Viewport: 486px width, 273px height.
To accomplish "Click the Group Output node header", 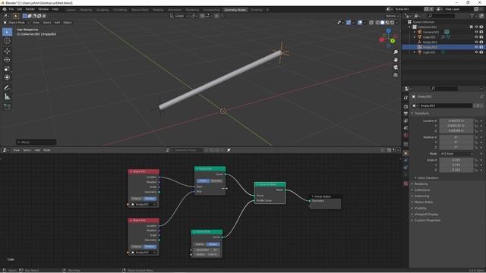I will click(x=326, y=196).
